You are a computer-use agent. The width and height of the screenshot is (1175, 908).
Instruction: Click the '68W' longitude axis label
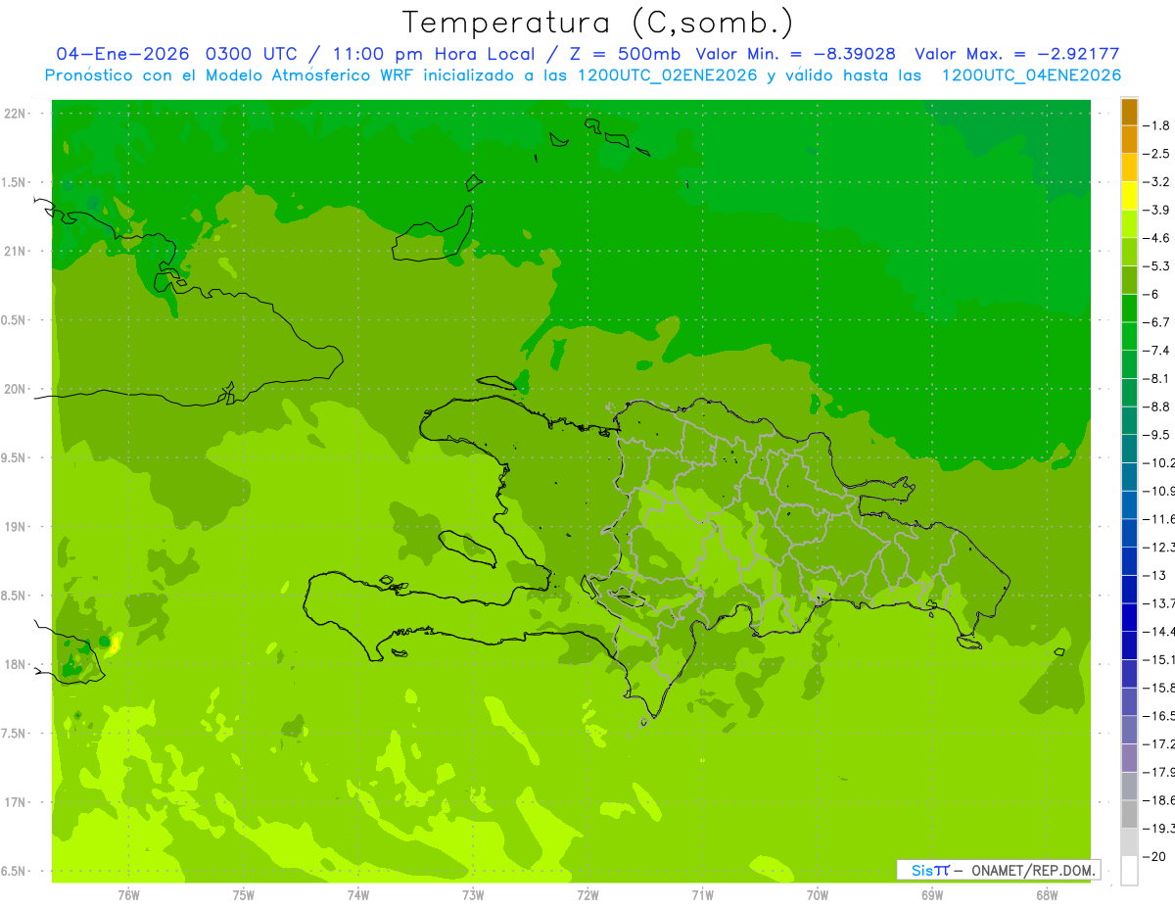pyautogui.click(x=1046, y=894)
